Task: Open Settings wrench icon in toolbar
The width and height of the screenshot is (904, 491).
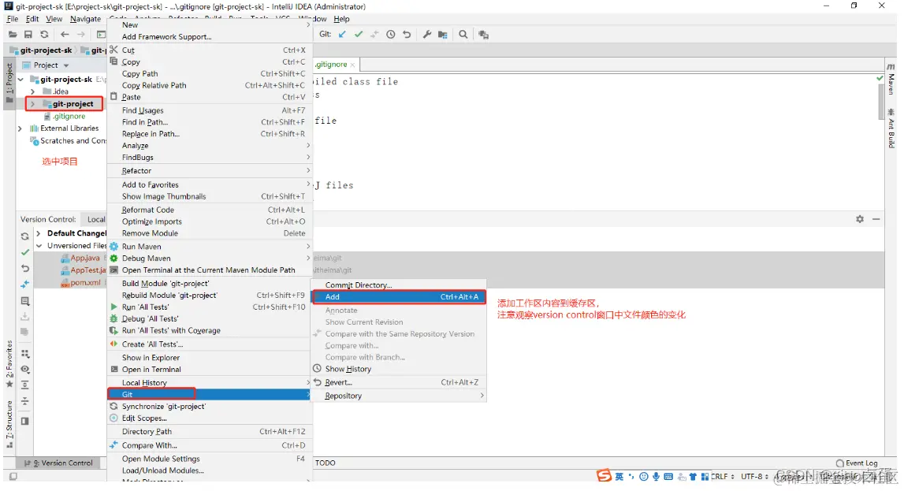Action: click(426, 35)
